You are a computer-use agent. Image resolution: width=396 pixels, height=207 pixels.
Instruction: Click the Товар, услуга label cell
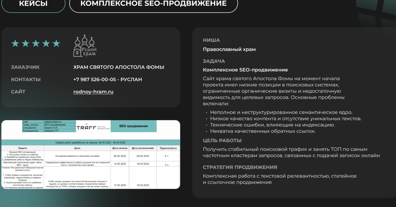click(33, 125)
